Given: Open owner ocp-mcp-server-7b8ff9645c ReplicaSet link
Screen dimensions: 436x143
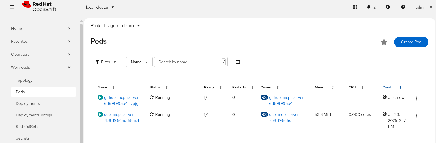Looking at the screenshot, I should (285, 118).
